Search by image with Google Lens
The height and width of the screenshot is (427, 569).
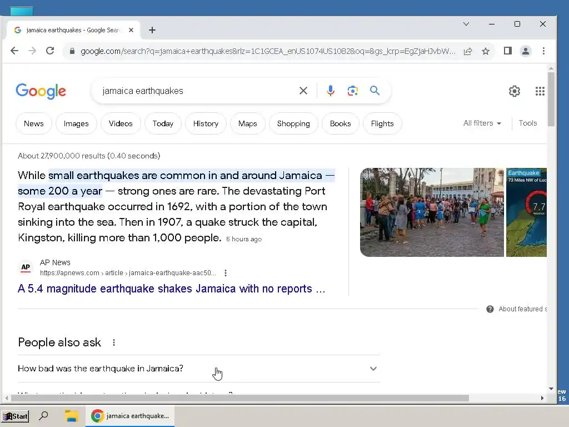point(353,91)
